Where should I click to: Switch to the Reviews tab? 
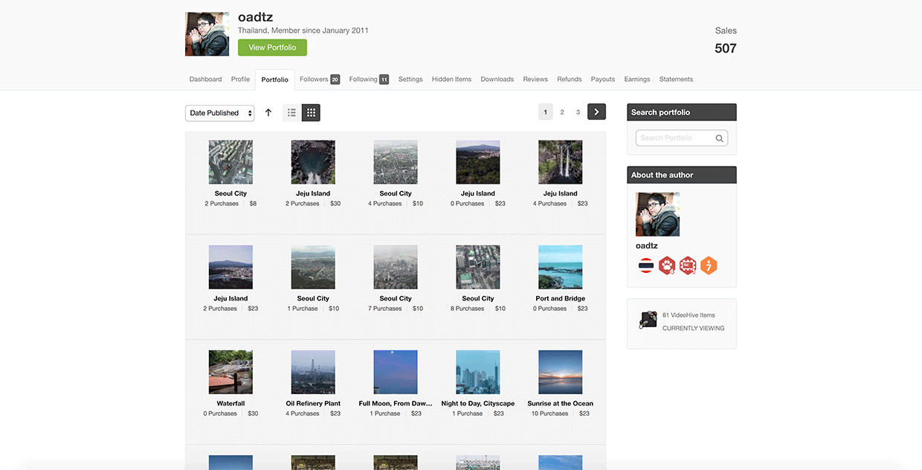tap(535, 79)
